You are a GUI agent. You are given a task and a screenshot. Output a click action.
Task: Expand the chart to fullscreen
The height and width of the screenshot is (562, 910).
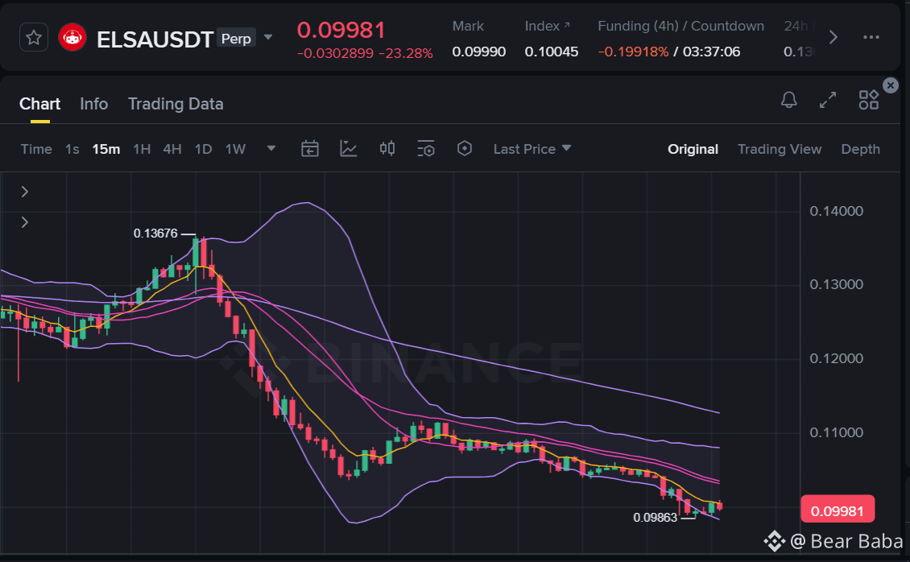coord(828,100)
